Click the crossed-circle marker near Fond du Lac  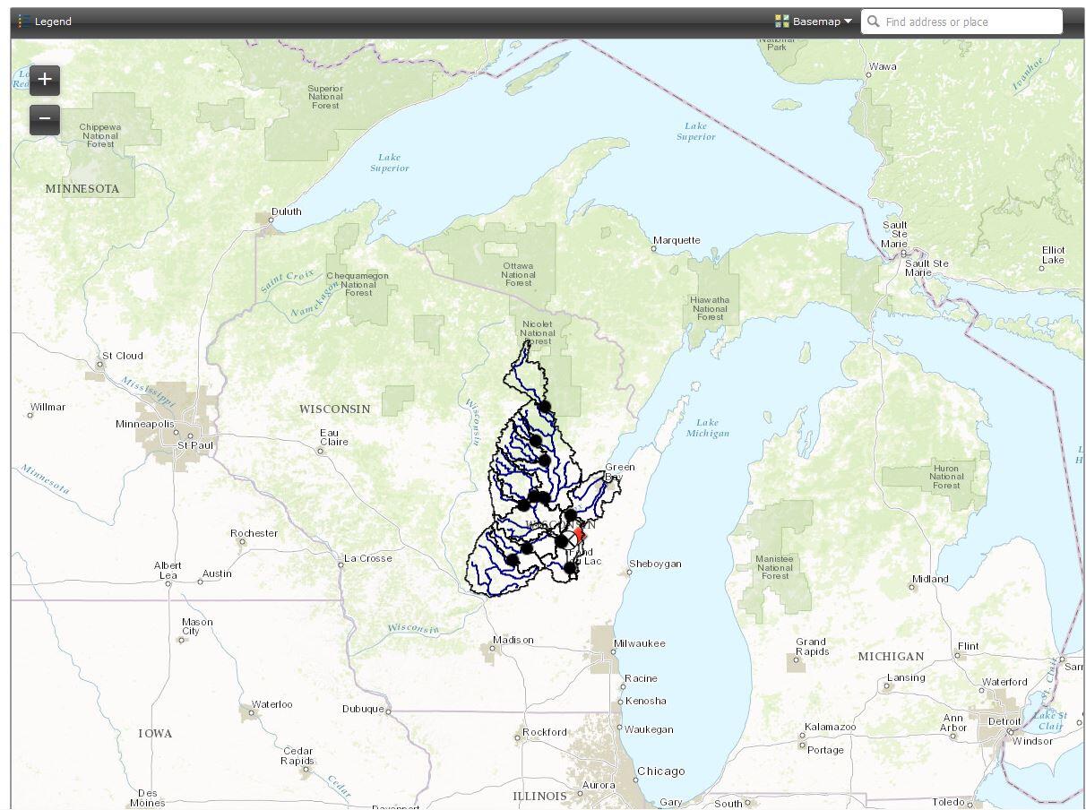pyautogui.click(x=568, y=539)
